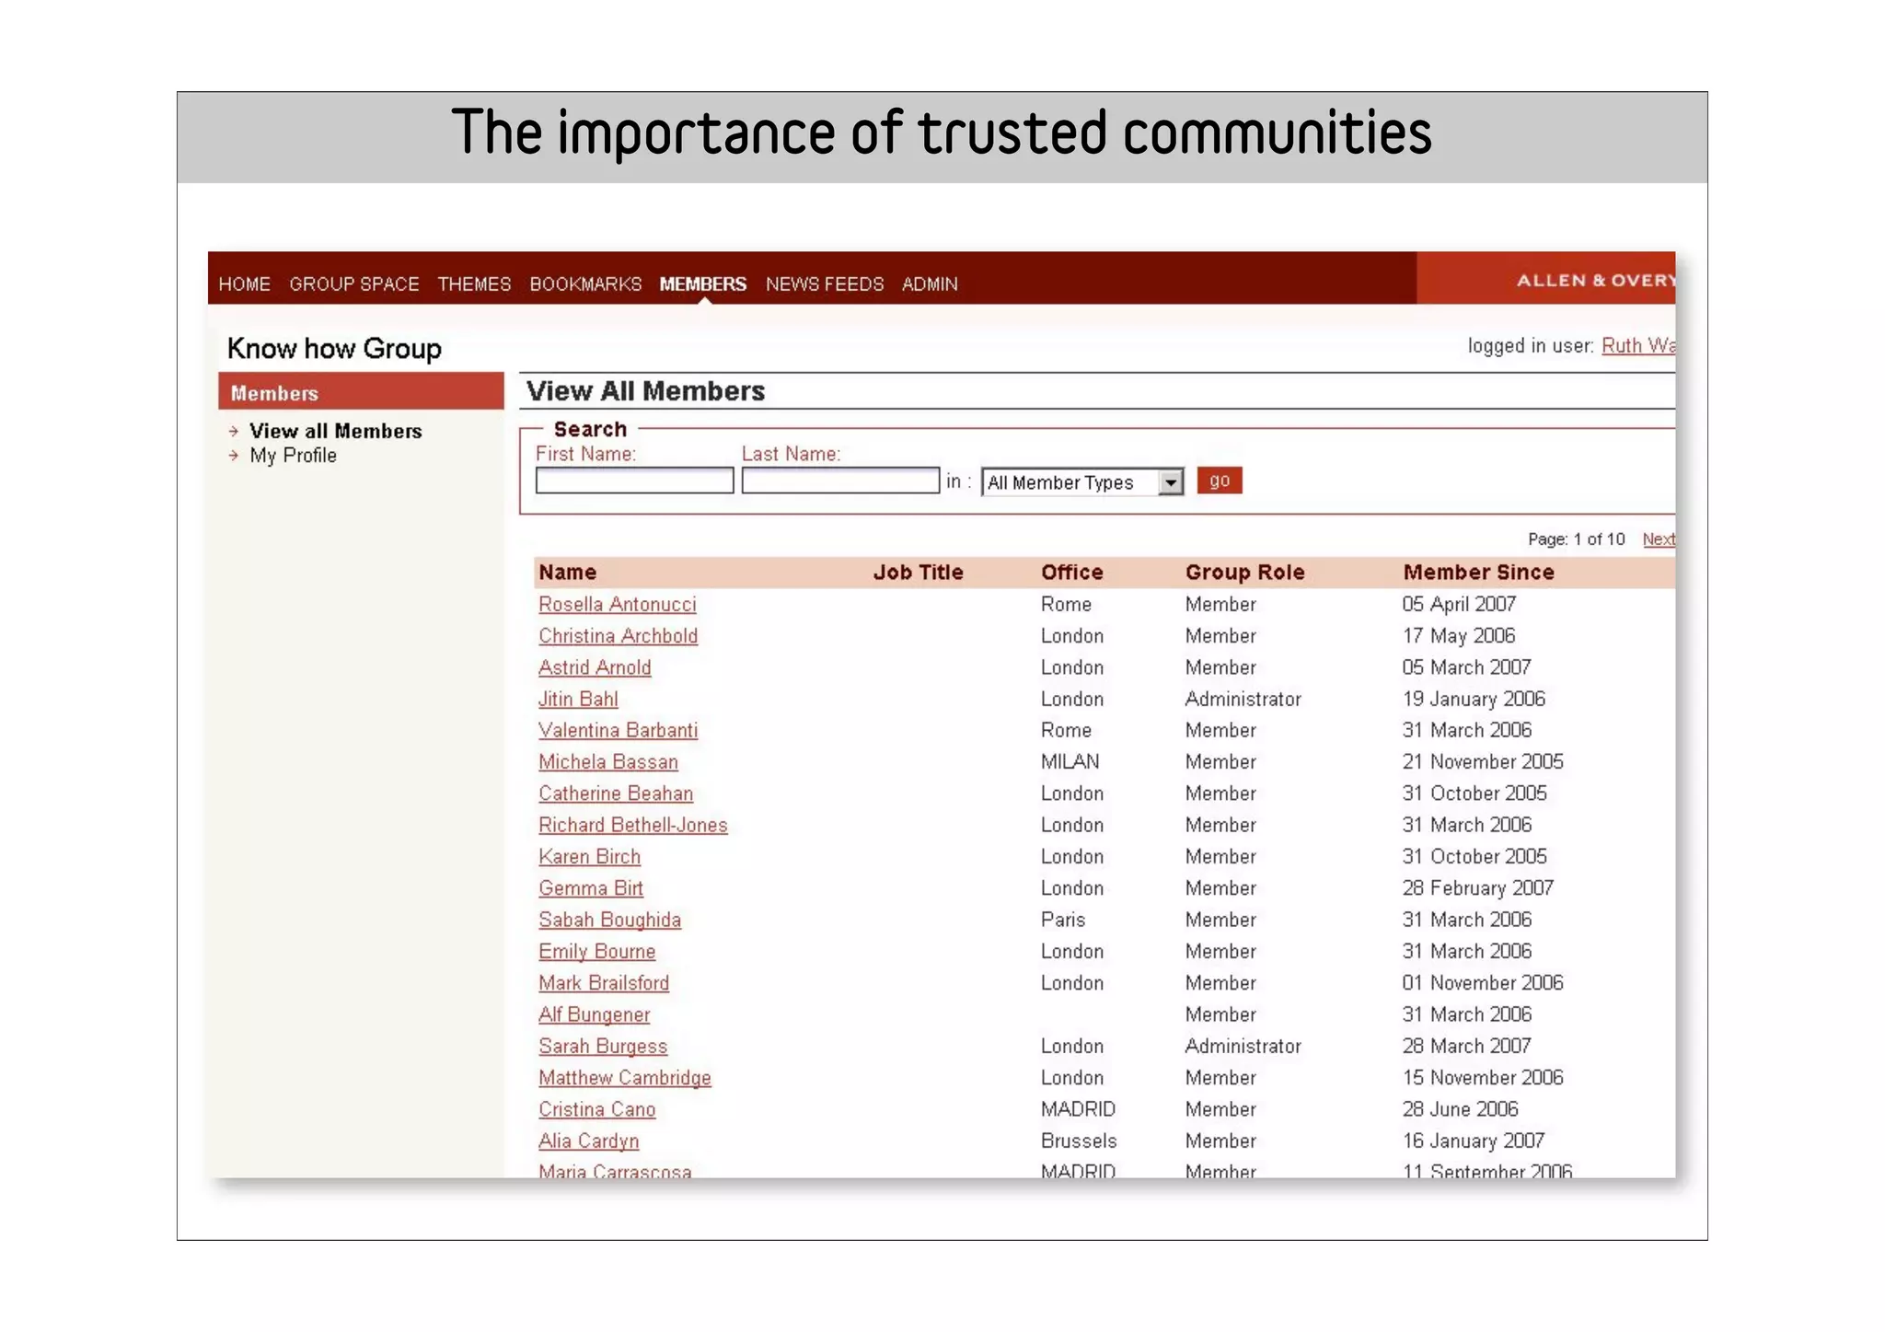Screen dimensions: 1885x1332
Task: Open logged in user Ruth profile link
Action: pyautogui.click(x=1638, y=345)
